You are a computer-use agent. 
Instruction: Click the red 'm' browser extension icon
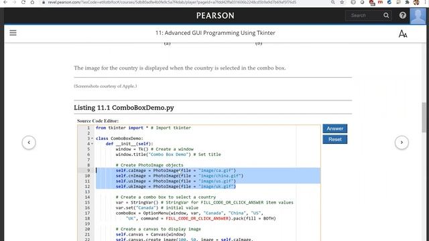point(380,2)
